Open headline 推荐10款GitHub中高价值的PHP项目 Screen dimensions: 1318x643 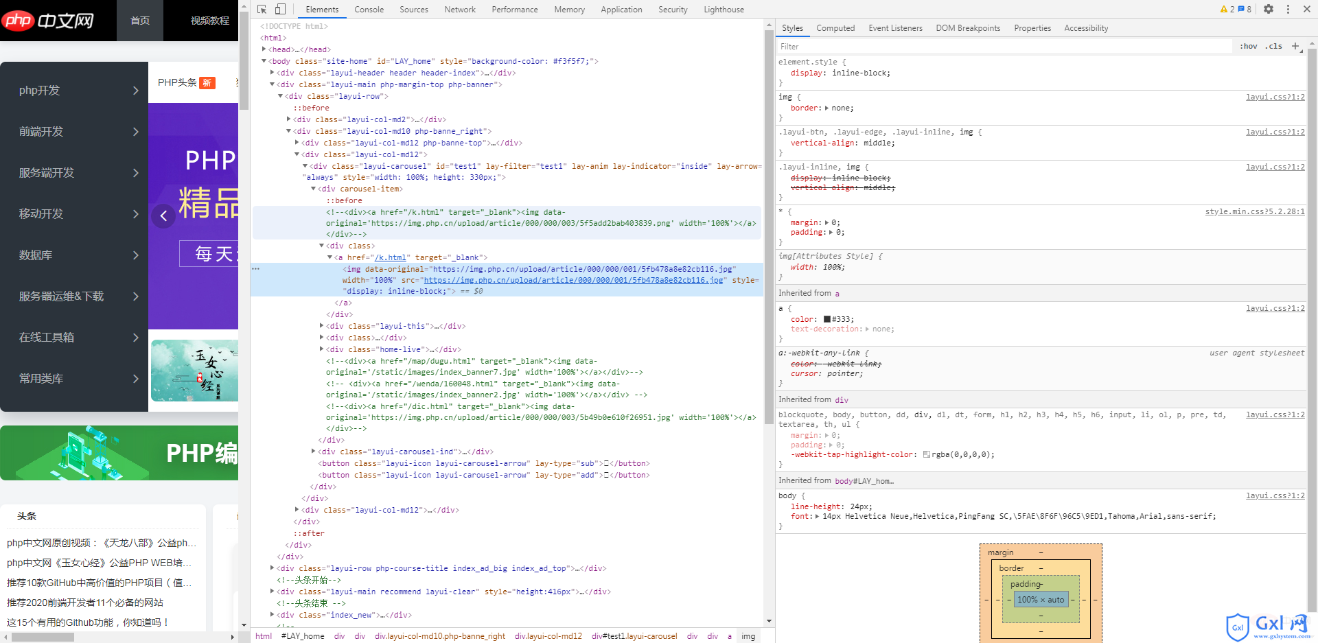(x=99, y=583)
